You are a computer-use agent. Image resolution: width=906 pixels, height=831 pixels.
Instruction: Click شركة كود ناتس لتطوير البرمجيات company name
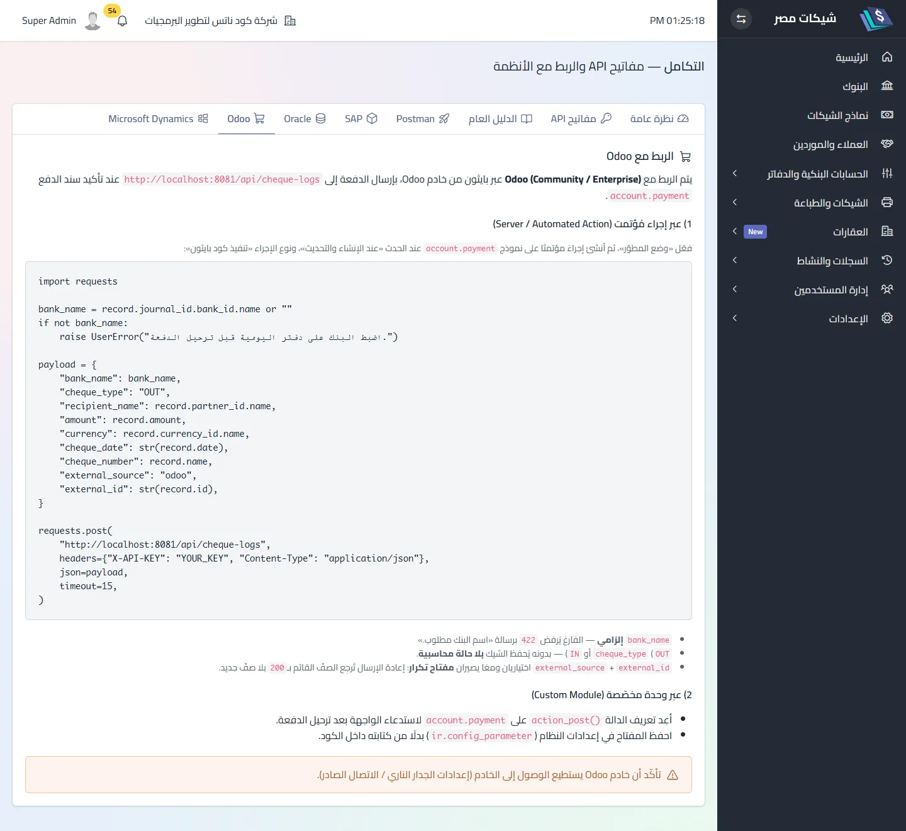pyautogui.click(x=211, y=21)
